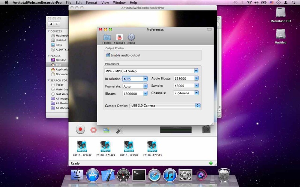Viewport: 300px width, 187px height.
Task: Open Terminal from the Dock
Action: [x=139, y=175]
